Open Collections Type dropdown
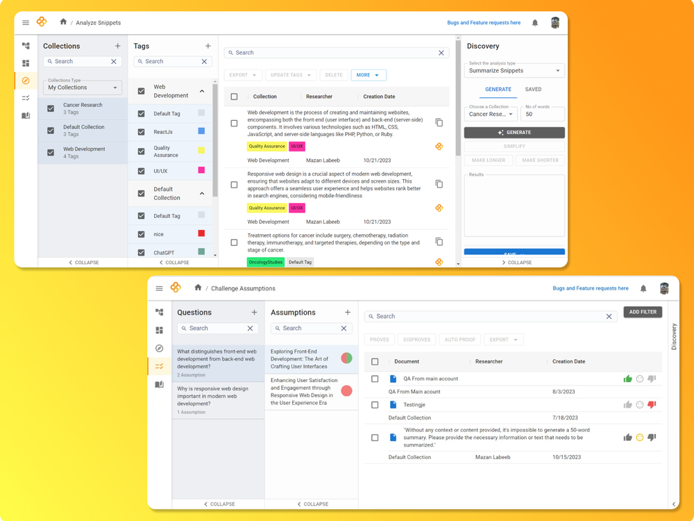This screenshot has width=694, height=521. point(83,88)
